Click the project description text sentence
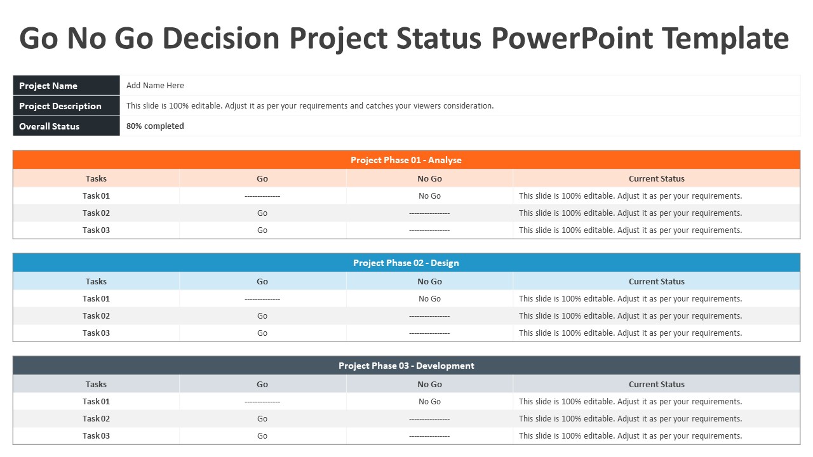813x457 pixels. (x=310, y=106)
